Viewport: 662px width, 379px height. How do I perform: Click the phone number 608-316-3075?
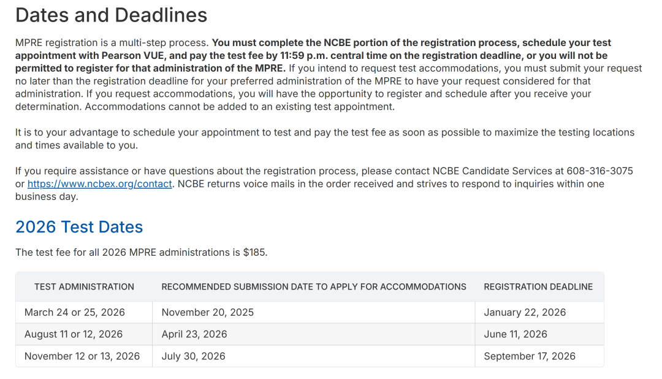[x=599, y=171]
